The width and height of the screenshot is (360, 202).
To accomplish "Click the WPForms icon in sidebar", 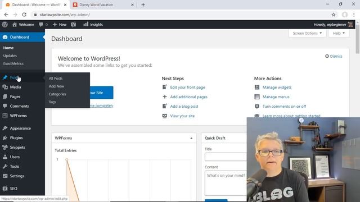I will 5,116.
